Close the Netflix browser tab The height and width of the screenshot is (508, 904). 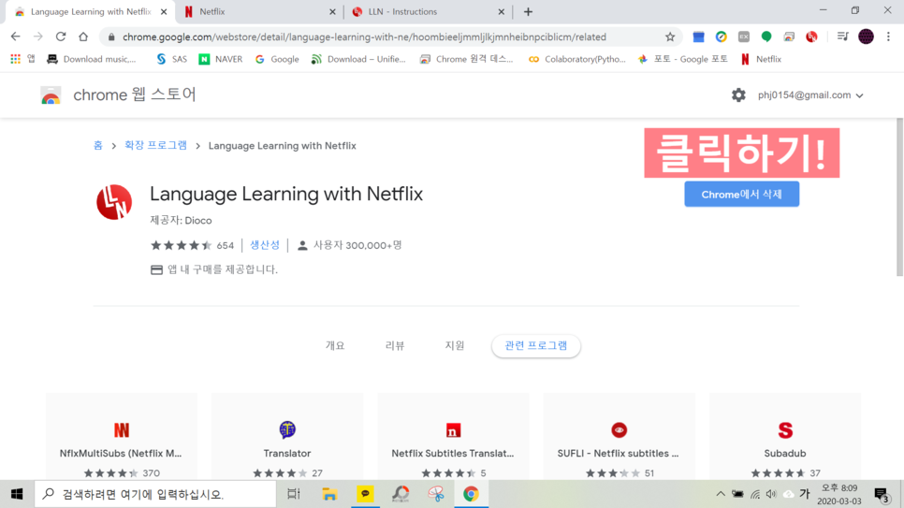coord(332,11)
